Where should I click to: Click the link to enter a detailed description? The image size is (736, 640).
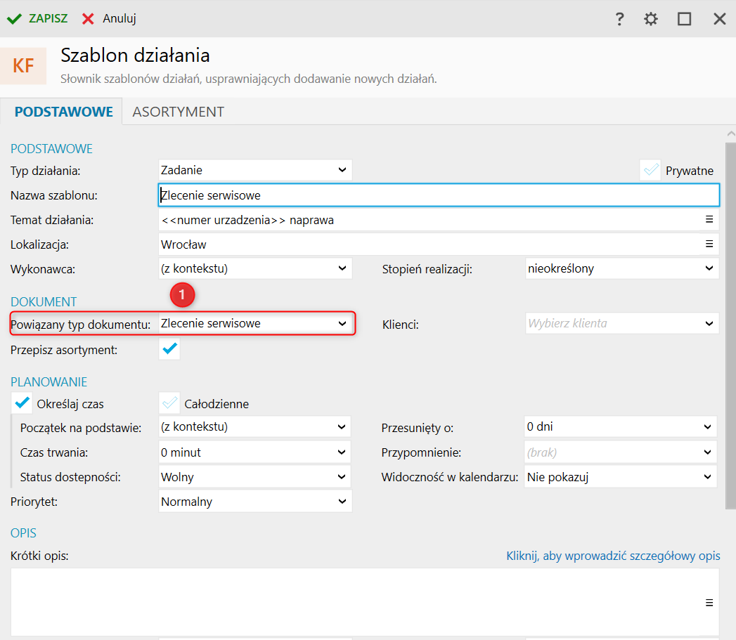(x=613, y=556)
